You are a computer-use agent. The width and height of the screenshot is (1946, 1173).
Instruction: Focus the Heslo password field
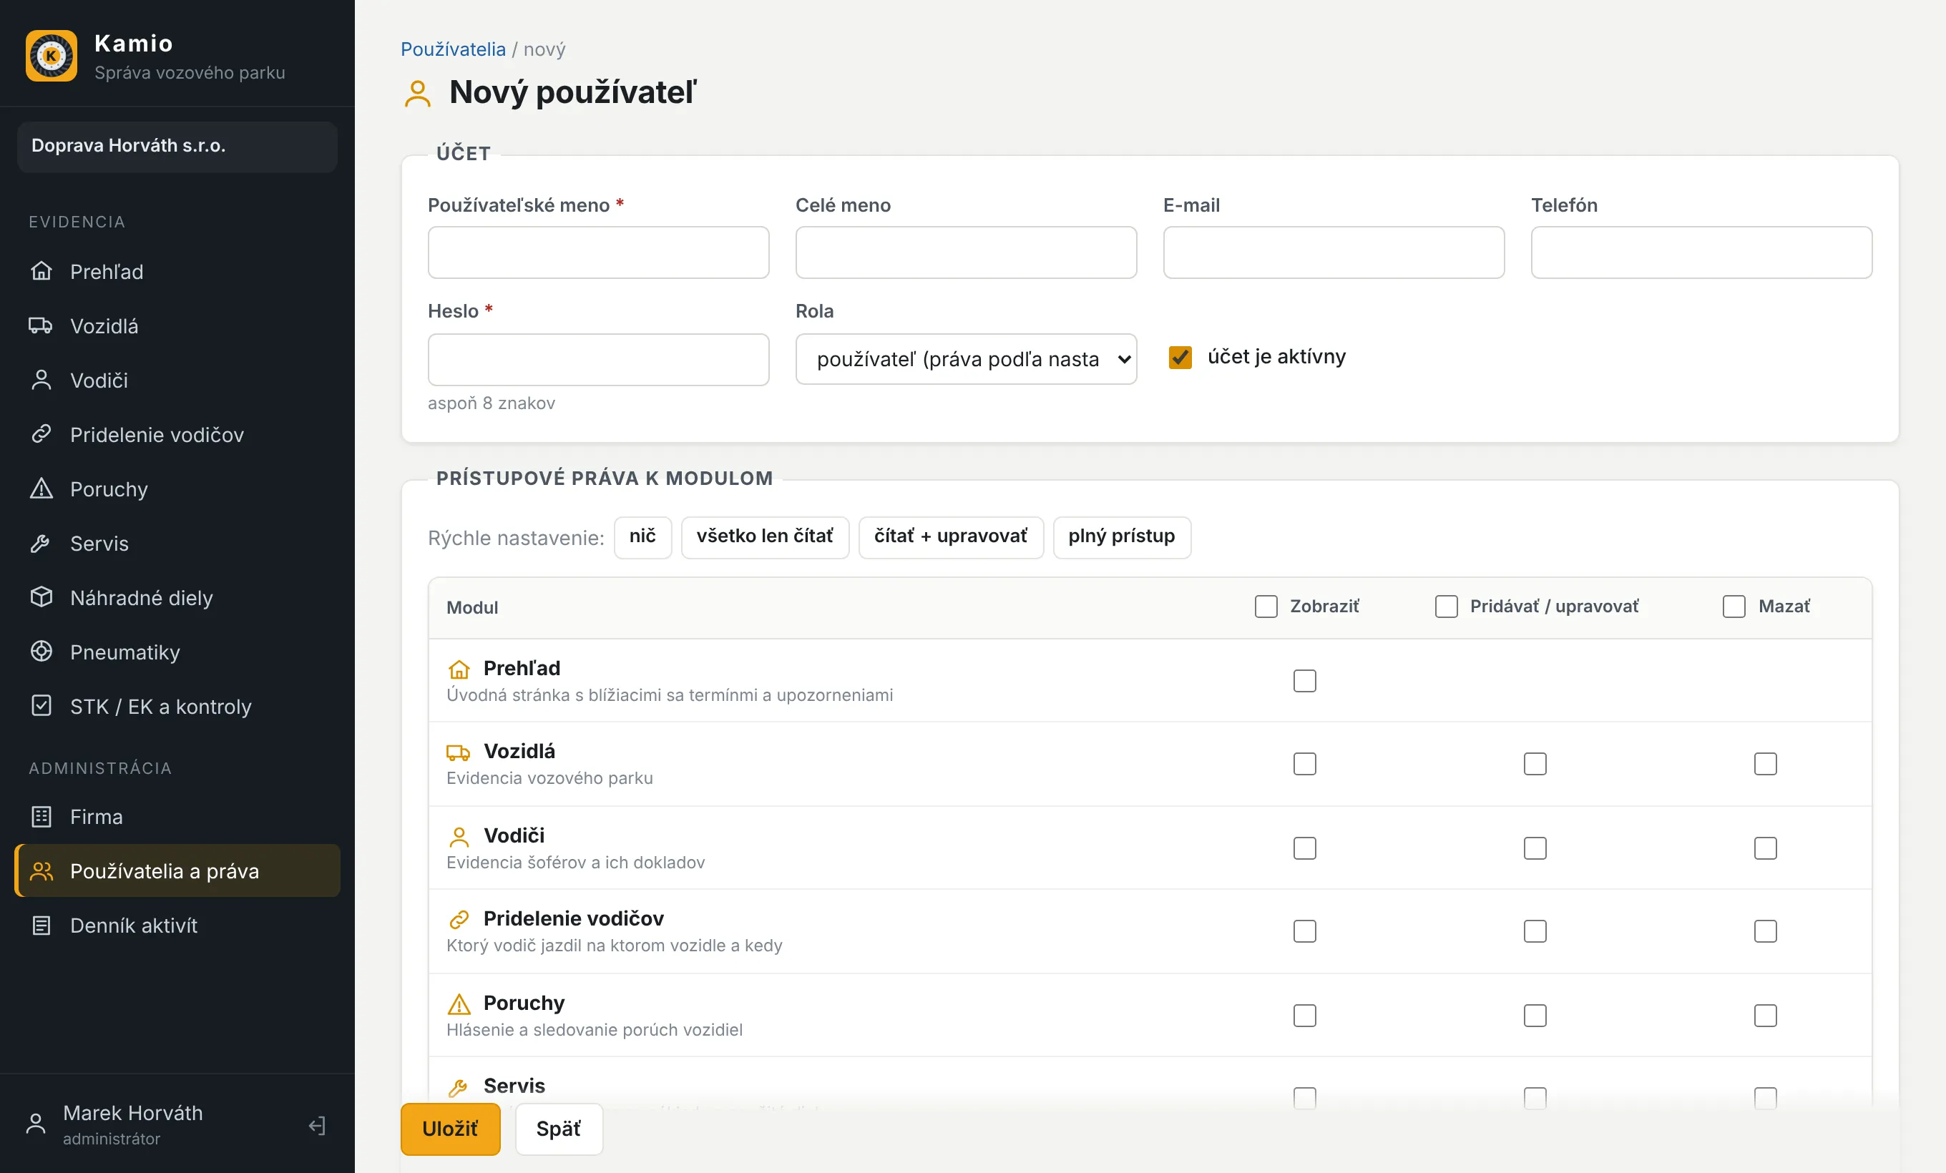[598, 360]
